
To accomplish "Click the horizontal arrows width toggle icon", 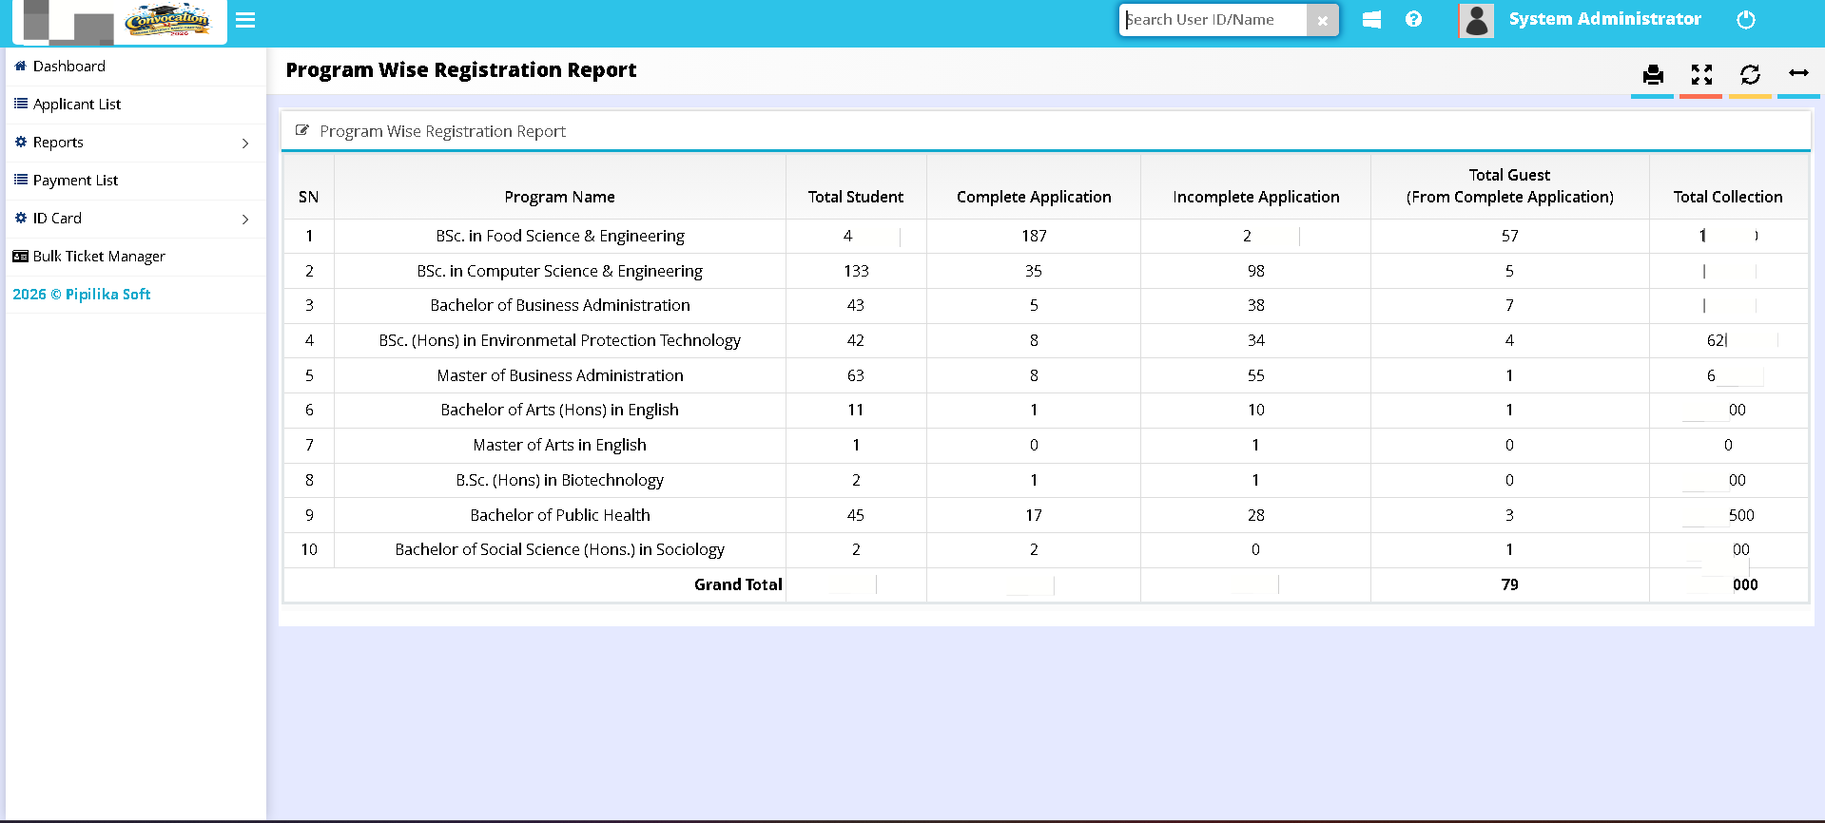I will point(1798,73).
